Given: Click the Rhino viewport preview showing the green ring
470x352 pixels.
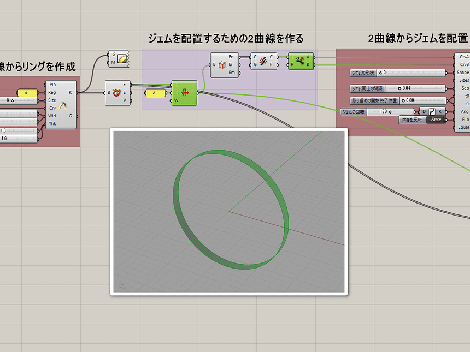Looking at the screenshot, I should (230, 213).
